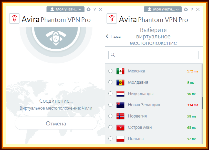Close the left Avira window
The image size is (209, 150).
tap(100, 9)
